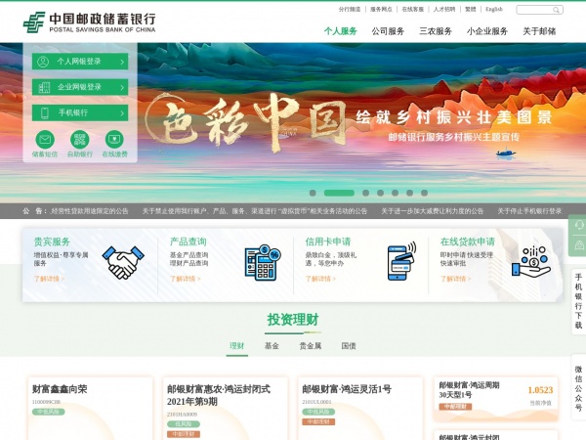586x440 pixels.
Task: Click 了解详情 under 信用卡申请
Action: pos(320,279)
